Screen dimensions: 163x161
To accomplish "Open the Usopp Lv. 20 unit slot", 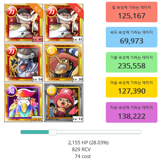I will coord(64,63).
